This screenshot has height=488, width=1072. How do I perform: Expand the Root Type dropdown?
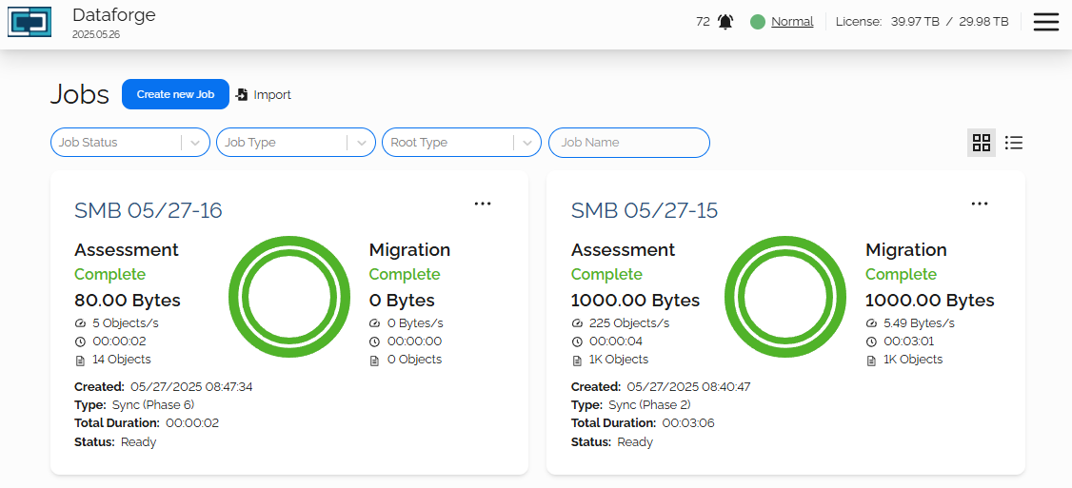[x=526, y=143]
